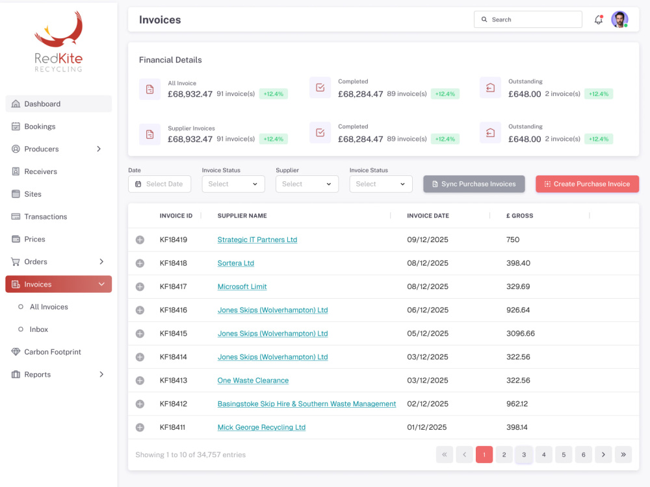This screenshot has width=650, height=487.
Task: Click Sync Purchase Invoices button
Action: pyautogui.click(x=474, y=184)
